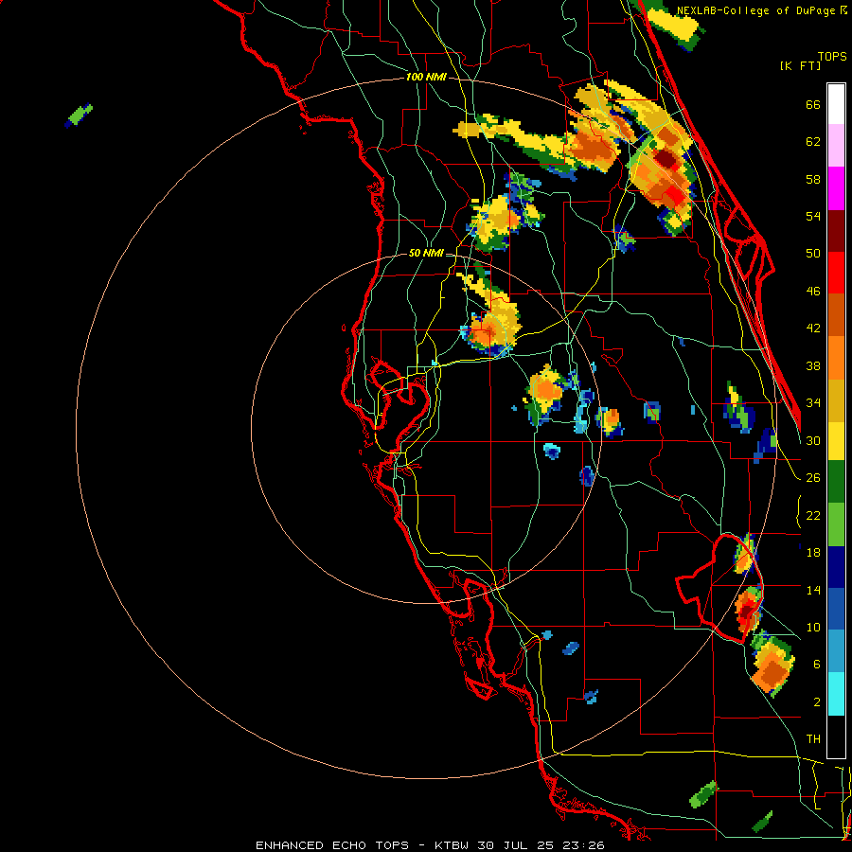This screenshot has width=852, height=852.
Task: Click the TH threshold legend label
Action: click(813, 739)
